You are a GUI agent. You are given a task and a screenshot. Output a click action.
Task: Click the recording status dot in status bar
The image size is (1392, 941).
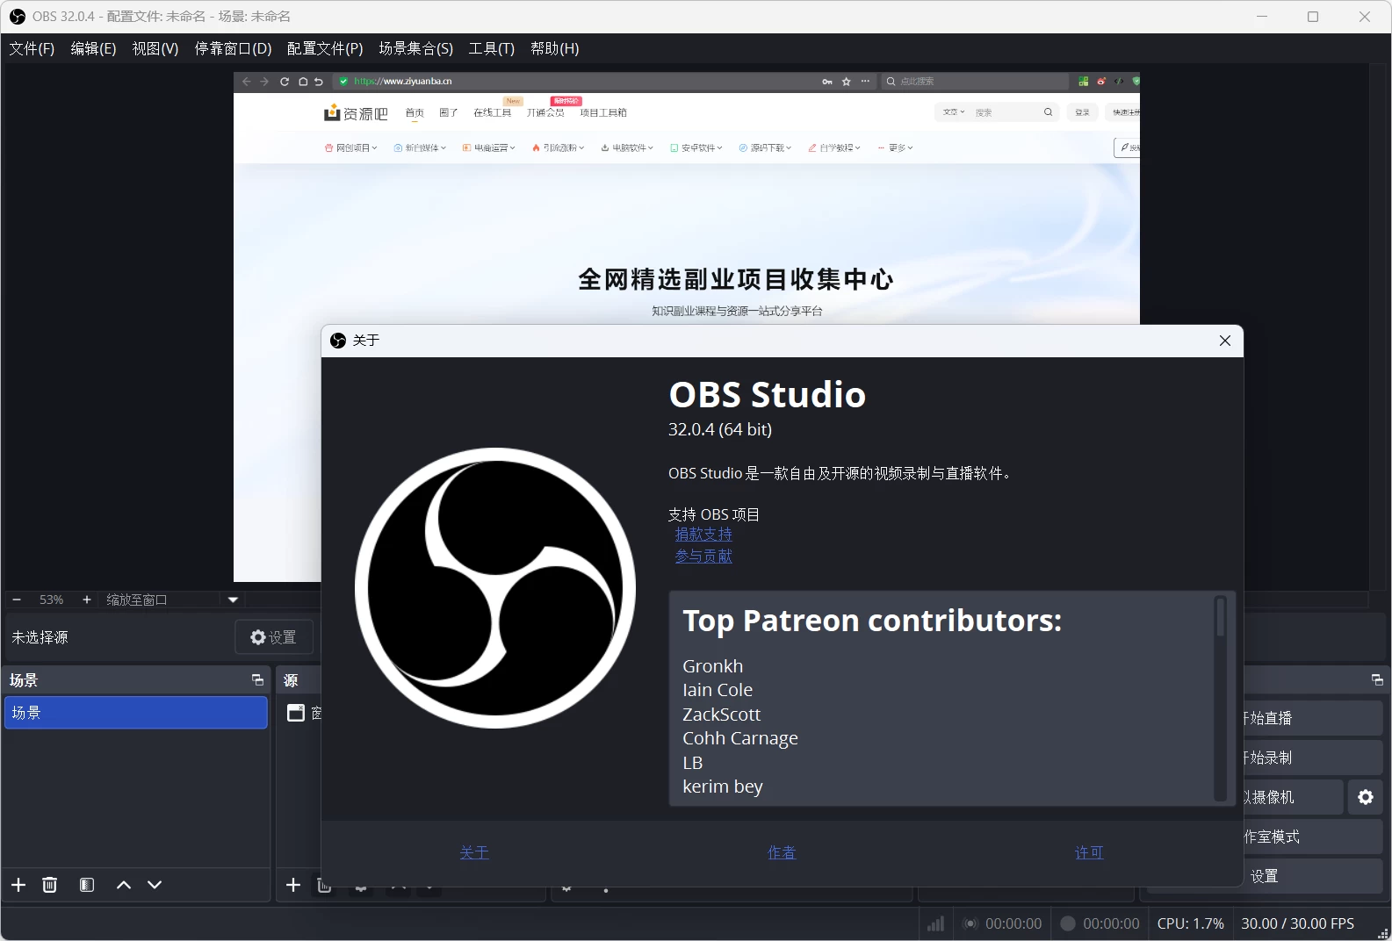pyautogui.click(x=1068, y=923)
